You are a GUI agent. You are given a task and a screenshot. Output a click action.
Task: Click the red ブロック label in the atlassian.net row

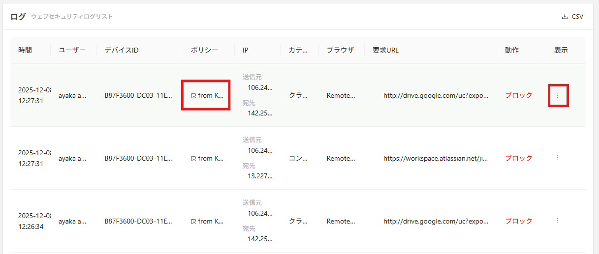[x=519, y=158]
